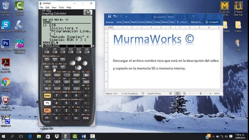Click the orange right-shift calculator key
The width and height of the screenshot is (249, 140).
point(47,110)
